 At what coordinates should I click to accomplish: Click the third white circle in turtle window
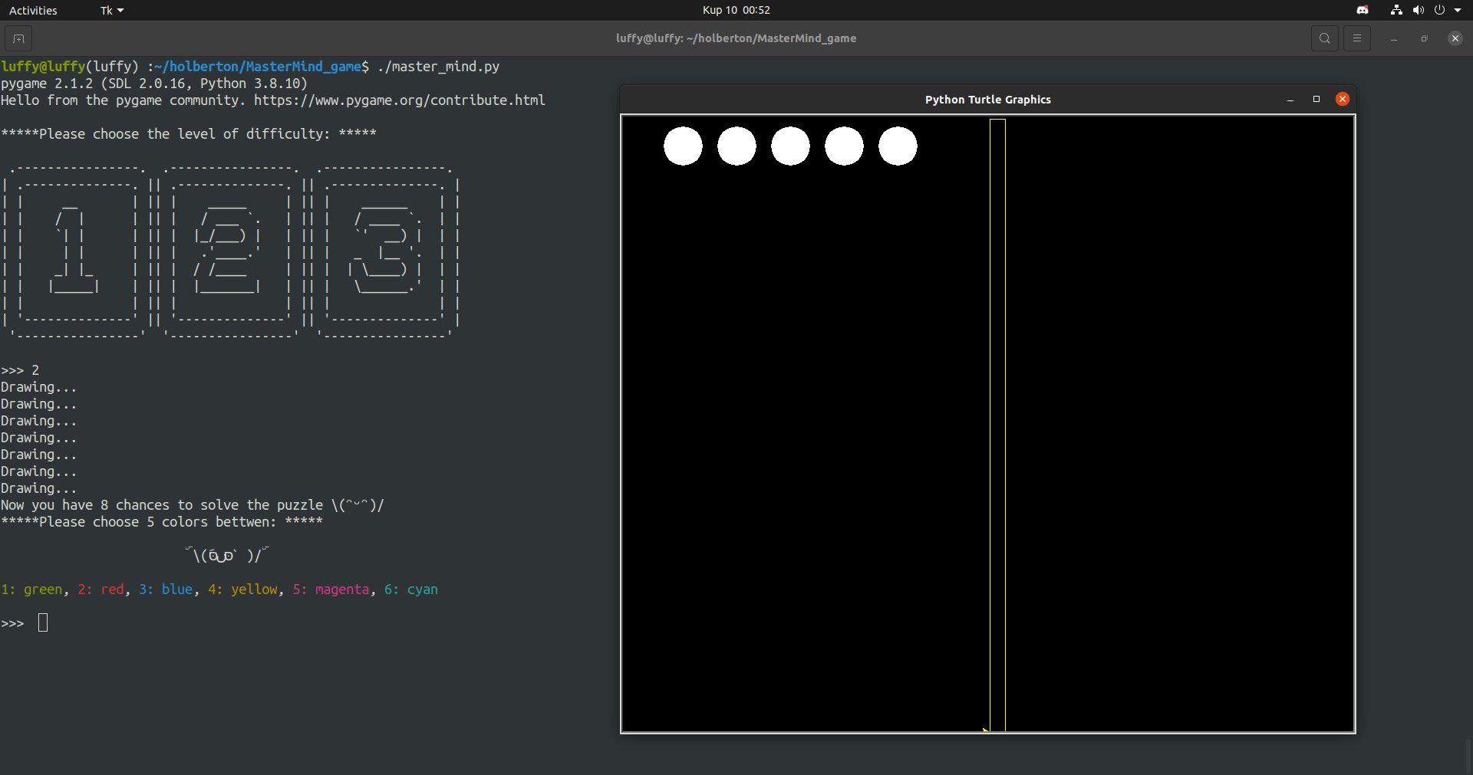[x=790, y=146]
